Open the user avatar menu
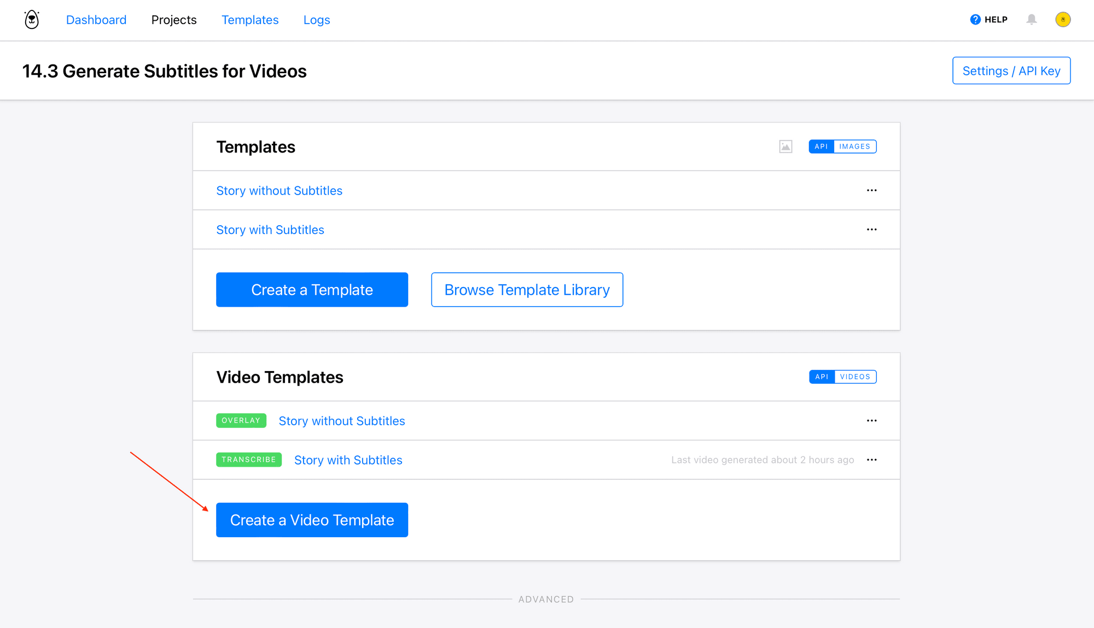The image size is (1094, 628). coord(1062,20)
